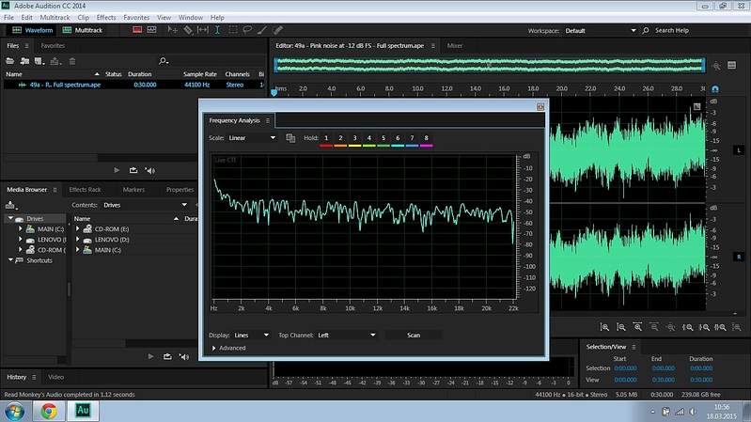Screen dimensions: 751x422
Task: Select the Time Selection tool
Action: point(217,30)
